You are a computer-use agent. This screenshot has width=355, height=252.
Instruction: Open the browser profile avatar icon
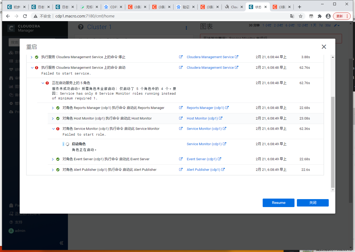(328, 16)
